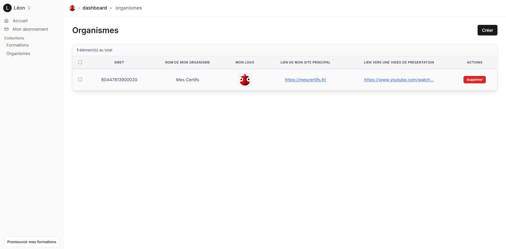Click the organismes breadcrumb item
The width and height of the screenshot is (506, 249).
pyautogui.click(x=129, y=8)
